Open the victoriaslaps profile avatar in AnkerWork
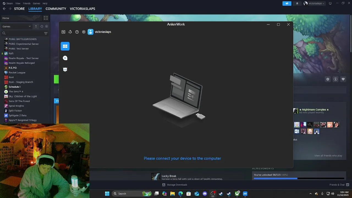This screenshot has width=352, height=198. pos(90,32)
